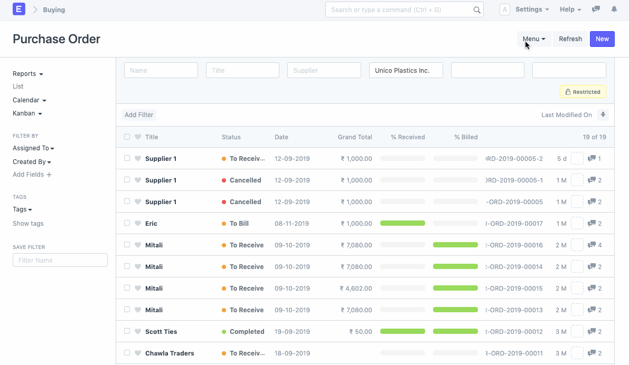This screenshot has width=629, height=365.
Task: Expand the Settings dropdown
Action: (x=531, y=9)
